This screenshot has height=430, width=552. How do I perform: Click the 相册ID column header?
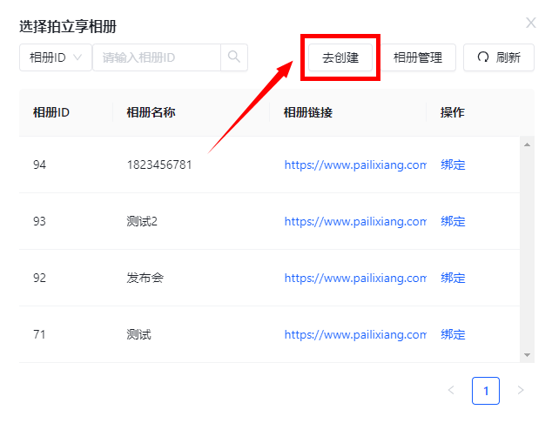[51, 112]
